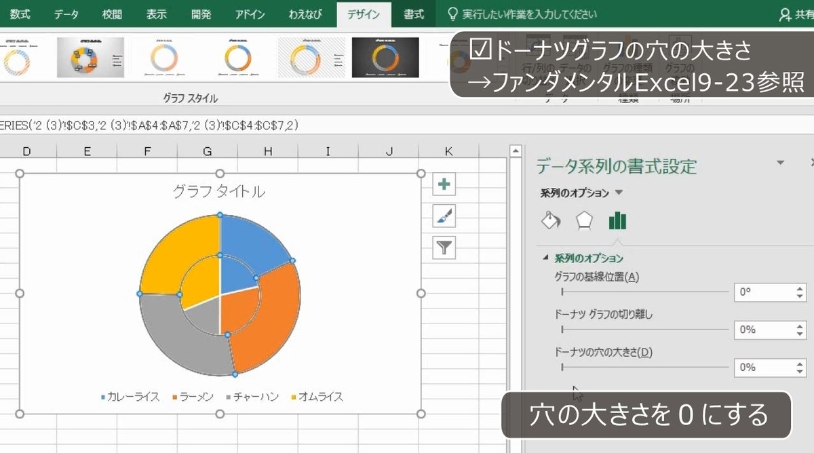Image resolution: width=814 pixels, height=453 pixels.
Task: Click the カレーライス legend entry
Action: [131, 397]
